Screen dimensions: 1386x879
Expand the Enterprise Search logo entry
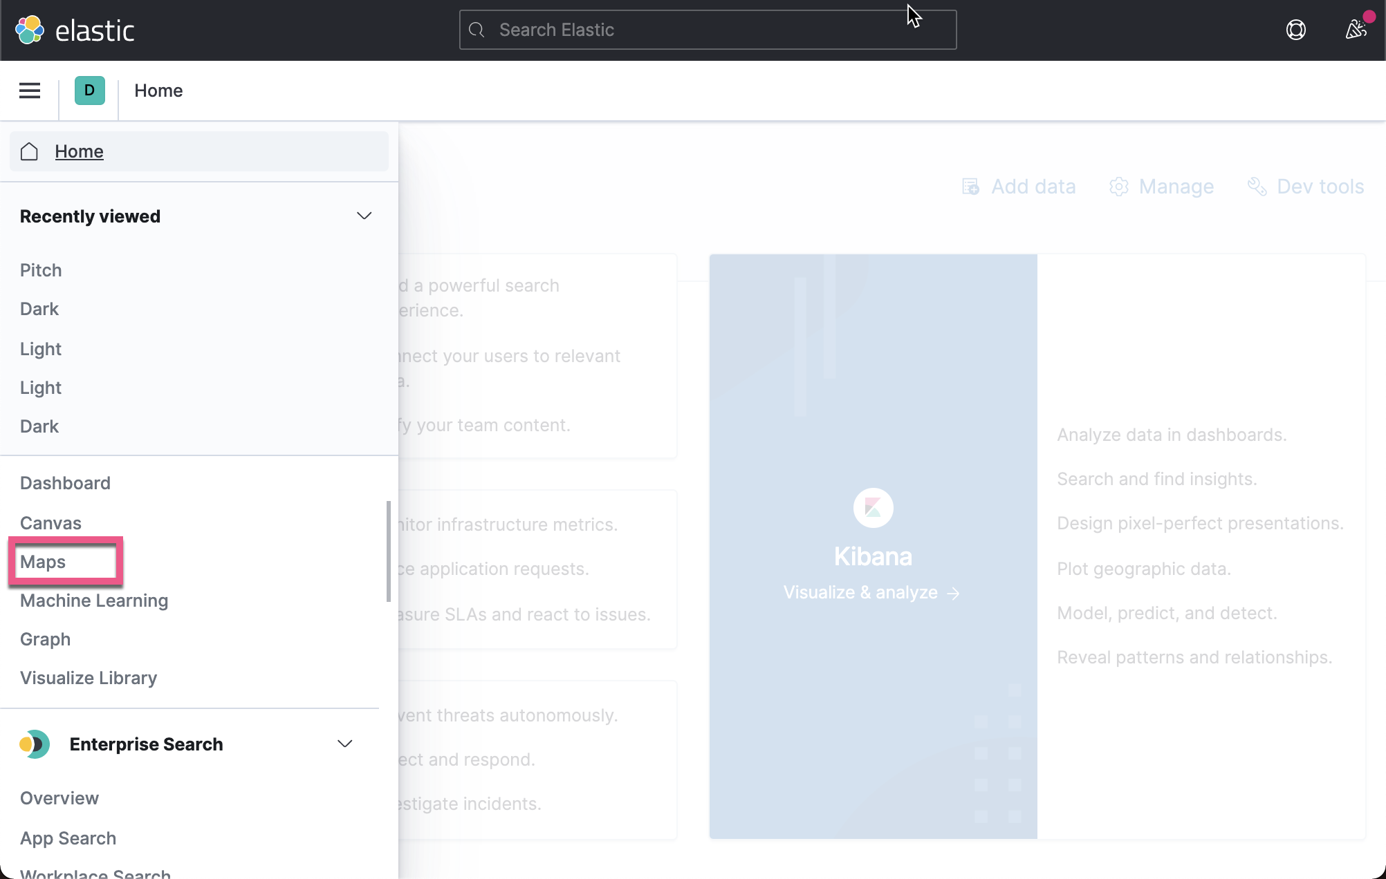34,744
